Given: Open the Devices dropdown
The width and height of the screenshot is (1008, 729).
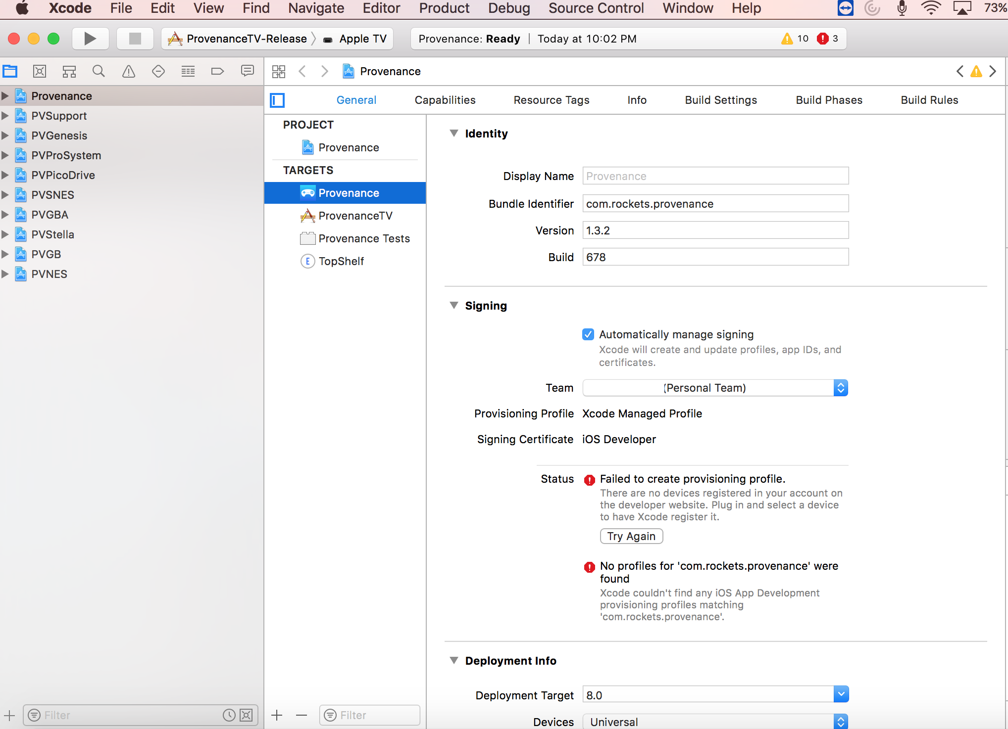Looking at the screenshot, I should coord(715,722).
